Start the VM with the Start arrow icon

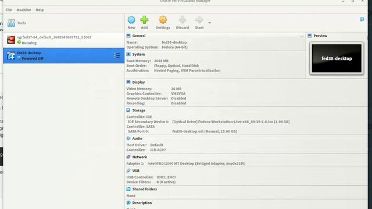tap(199, 20)
